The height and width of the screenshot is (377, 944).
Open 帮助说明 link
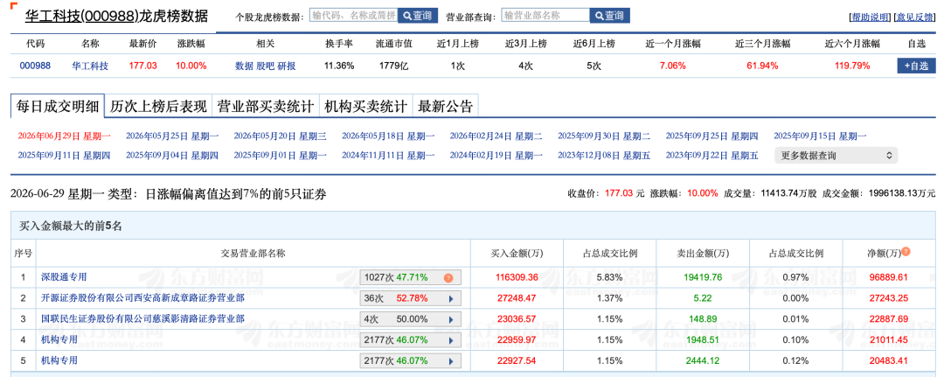[870, 17]
